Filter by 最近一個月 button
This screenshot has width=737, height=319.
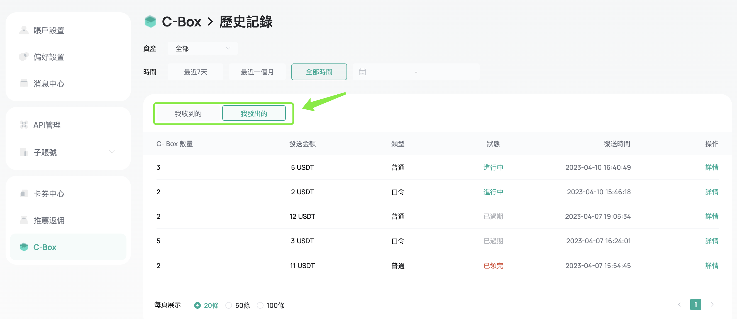[257, 72]
